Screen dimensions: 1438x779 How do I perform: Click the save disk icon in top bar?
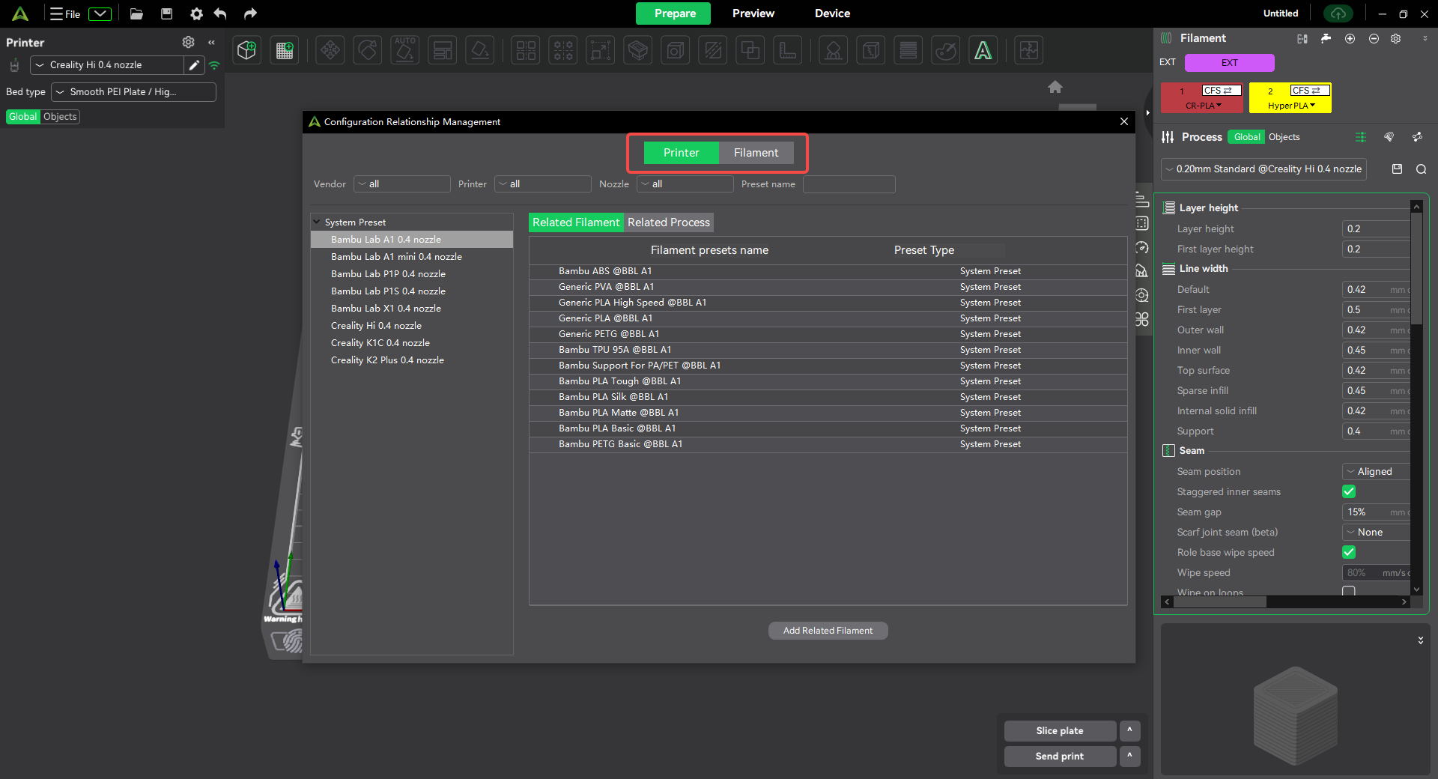[x=167, y=13]
